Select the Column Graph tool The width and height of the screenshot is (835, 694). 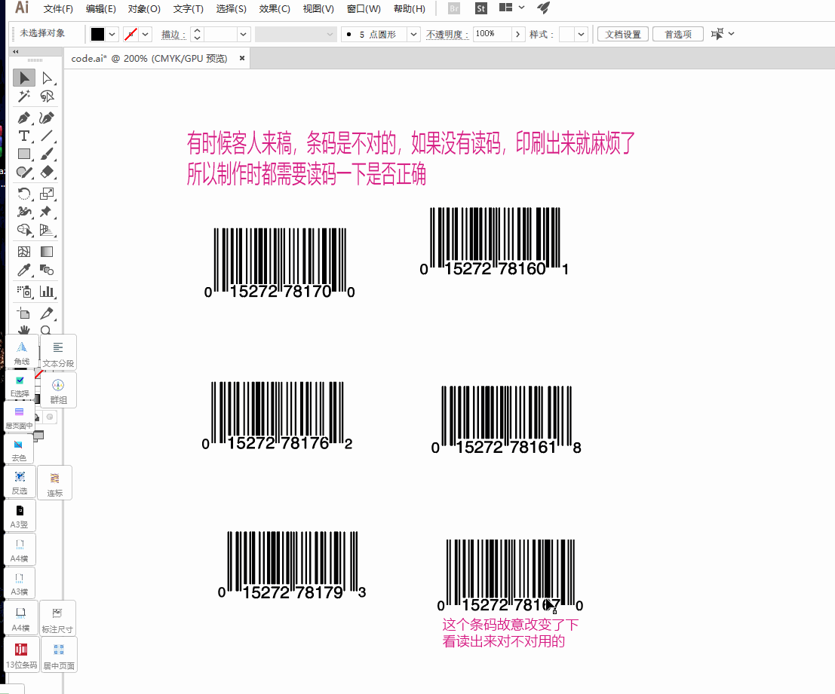(47, 292)
